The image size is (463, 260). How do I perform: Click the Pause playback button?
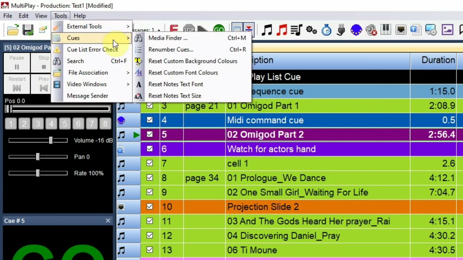pyautogui.click(x=17, y=62)
